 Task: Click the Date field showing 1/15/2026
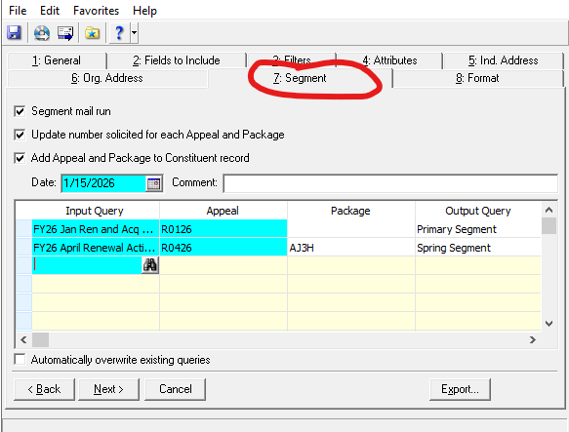103,183
